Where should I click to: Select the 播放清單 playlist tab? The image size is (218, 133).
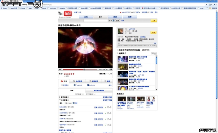[x=94, y=81]
